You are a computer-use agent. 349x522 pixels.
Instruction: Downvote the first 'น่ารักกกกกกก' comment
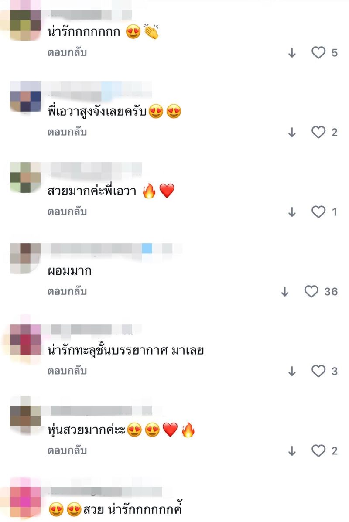click(292, 53)
